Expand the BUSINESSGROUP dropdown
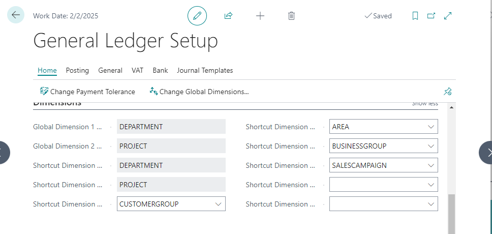 point(431,146)
